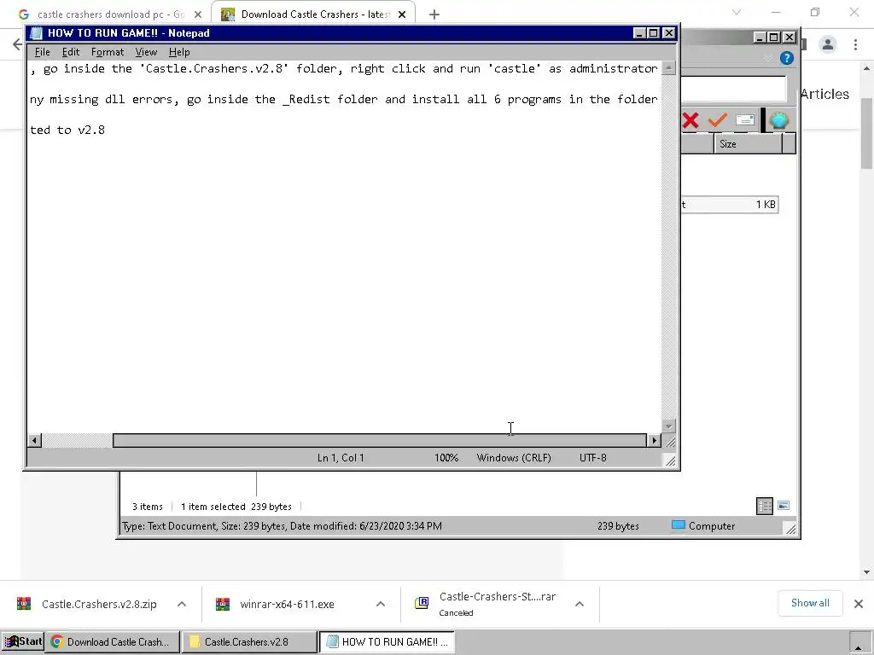The width and height of the screenshot is (874, 655).
Task: Click the archive icon of Castle.Crashers.v2.8.zip download
Action: [23, 605]
